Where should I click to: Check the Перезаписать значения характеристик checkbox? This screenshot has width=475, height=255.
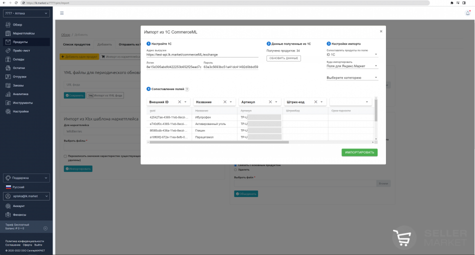coord(65,156)
